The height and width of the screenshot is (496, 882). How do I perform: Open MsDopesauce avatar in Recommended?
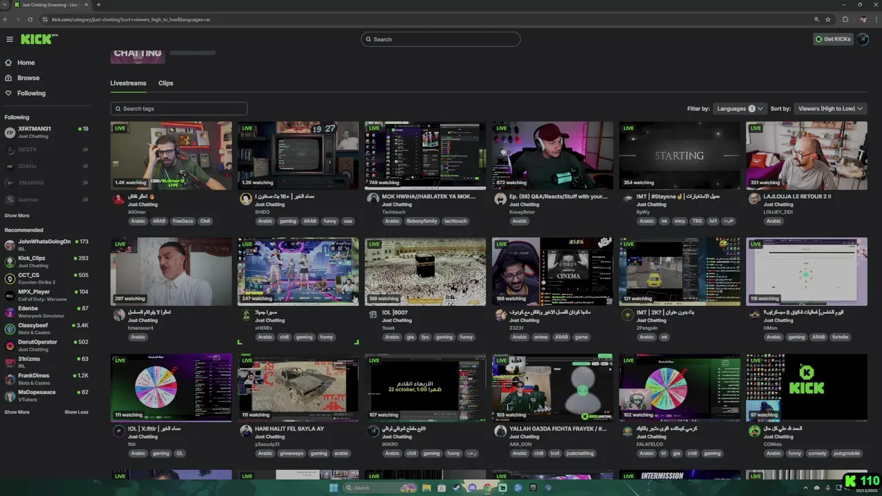click(10, 396)
